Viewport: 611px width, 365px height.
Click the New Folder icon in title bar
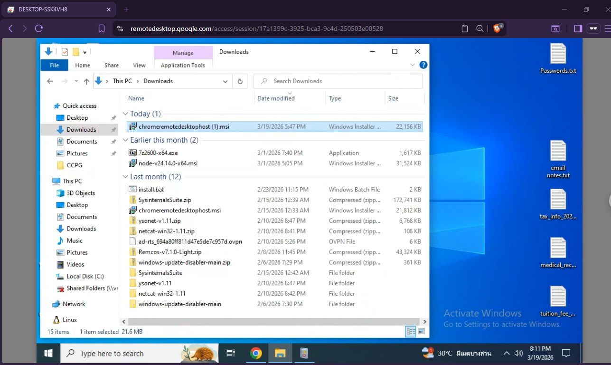[75, 52]
